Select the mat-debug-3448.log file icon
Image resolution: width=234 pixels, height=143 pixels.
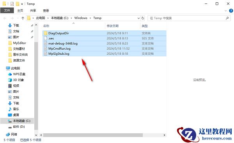point(46,43)
